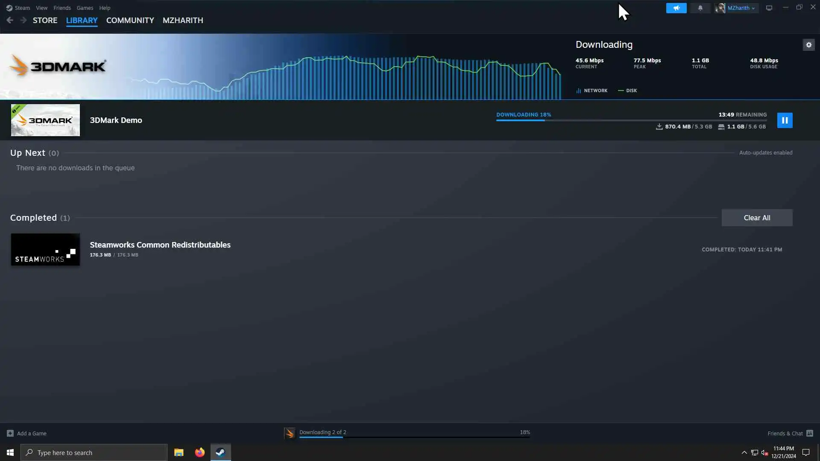This screenshot has width=820, height=461.
Task: Click the Clear All button
Action: [757, 218]
